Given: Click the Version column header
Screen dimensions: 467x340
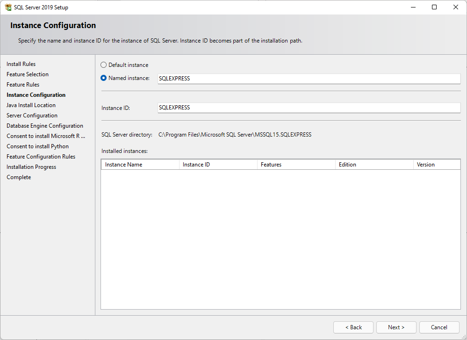Looking at the screenshot, I should tap(437, 165).
